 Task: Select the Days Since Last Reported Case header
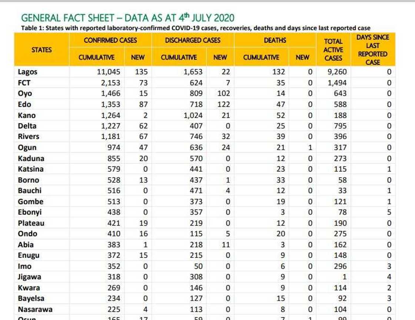tap(373, 50)
